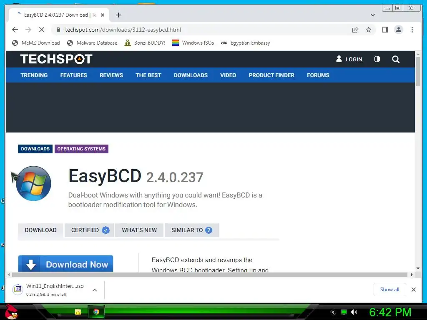Viewport: 427px width, 320px height.
Task: Click the vertical page scrollbar thumb
Action: (x=418, y=72)
